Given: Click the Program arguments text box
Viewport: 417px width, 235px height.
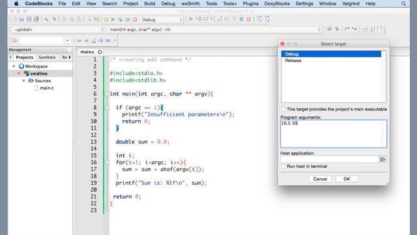Looking at the screenshot, I should [x=334, y=134].
